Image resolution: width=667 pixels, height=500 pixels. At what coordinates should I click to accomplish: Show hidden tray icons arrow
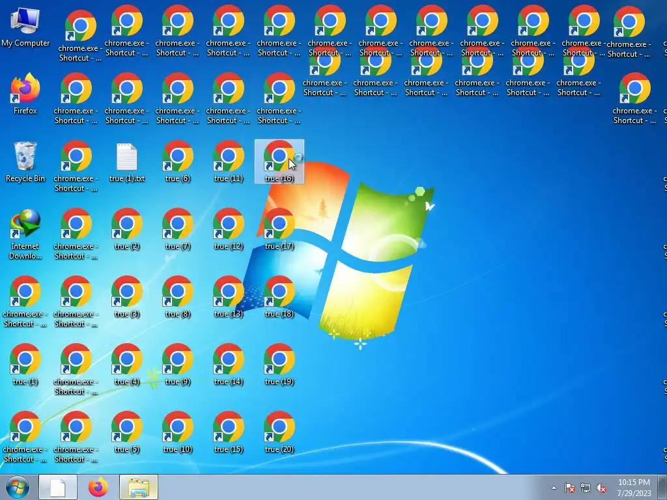[x=554, y=488]
